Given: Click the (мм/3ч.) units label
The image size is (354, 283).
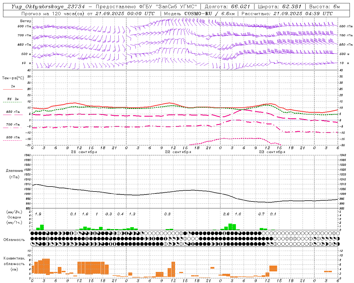Looking at the screenshot, I should 14,212.
